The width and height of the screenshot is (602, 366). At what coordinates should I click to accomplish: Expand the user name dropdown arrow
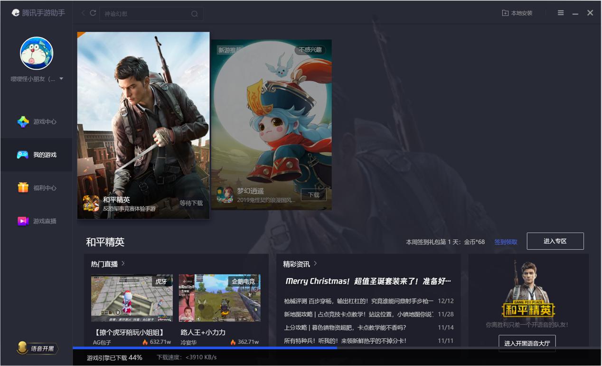click(x=61, y=79)
